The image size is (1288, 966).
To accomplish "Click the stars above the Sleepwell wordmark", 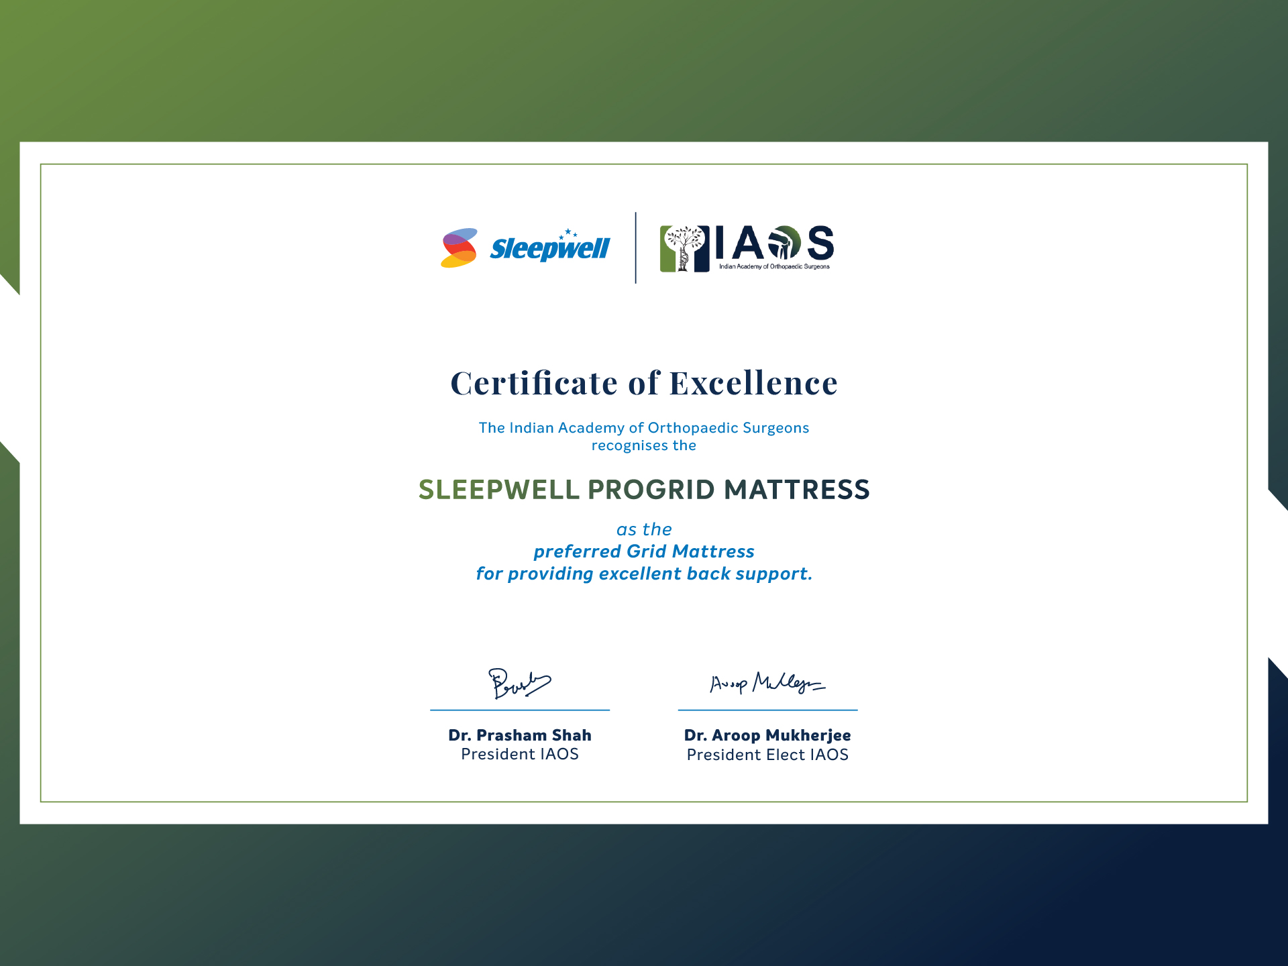I will [568, 233].
